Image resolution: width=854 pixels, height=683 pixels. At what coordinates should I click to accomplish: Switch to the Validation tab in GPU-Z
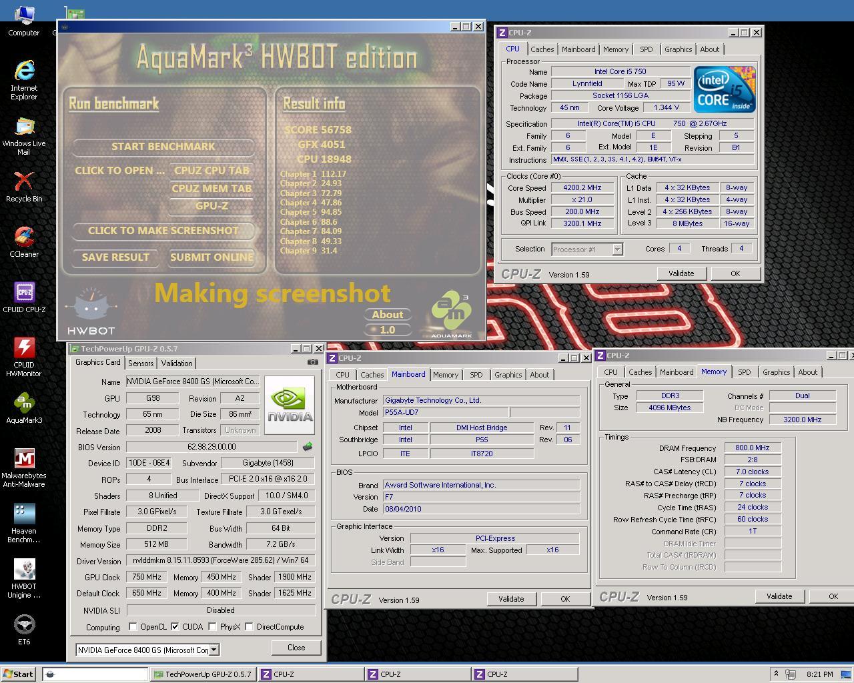click(177, 364)
